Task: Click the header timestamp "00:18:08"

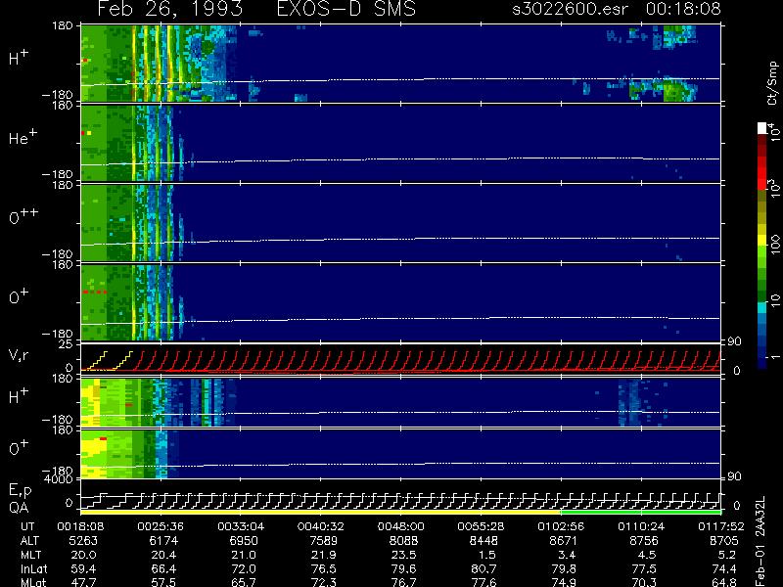Action: tap(683, 9)
